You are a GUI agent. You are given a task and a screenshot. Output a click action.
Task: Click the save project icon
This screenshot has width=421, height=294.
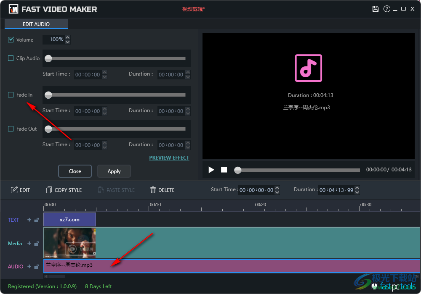coord(376,9)
